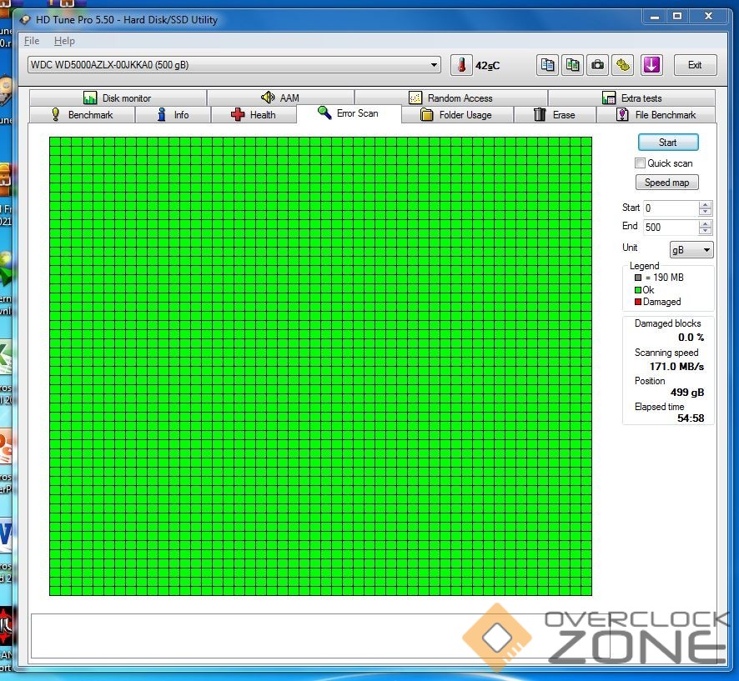
Task: Click the Erase trash can icon
Action: 540,114
